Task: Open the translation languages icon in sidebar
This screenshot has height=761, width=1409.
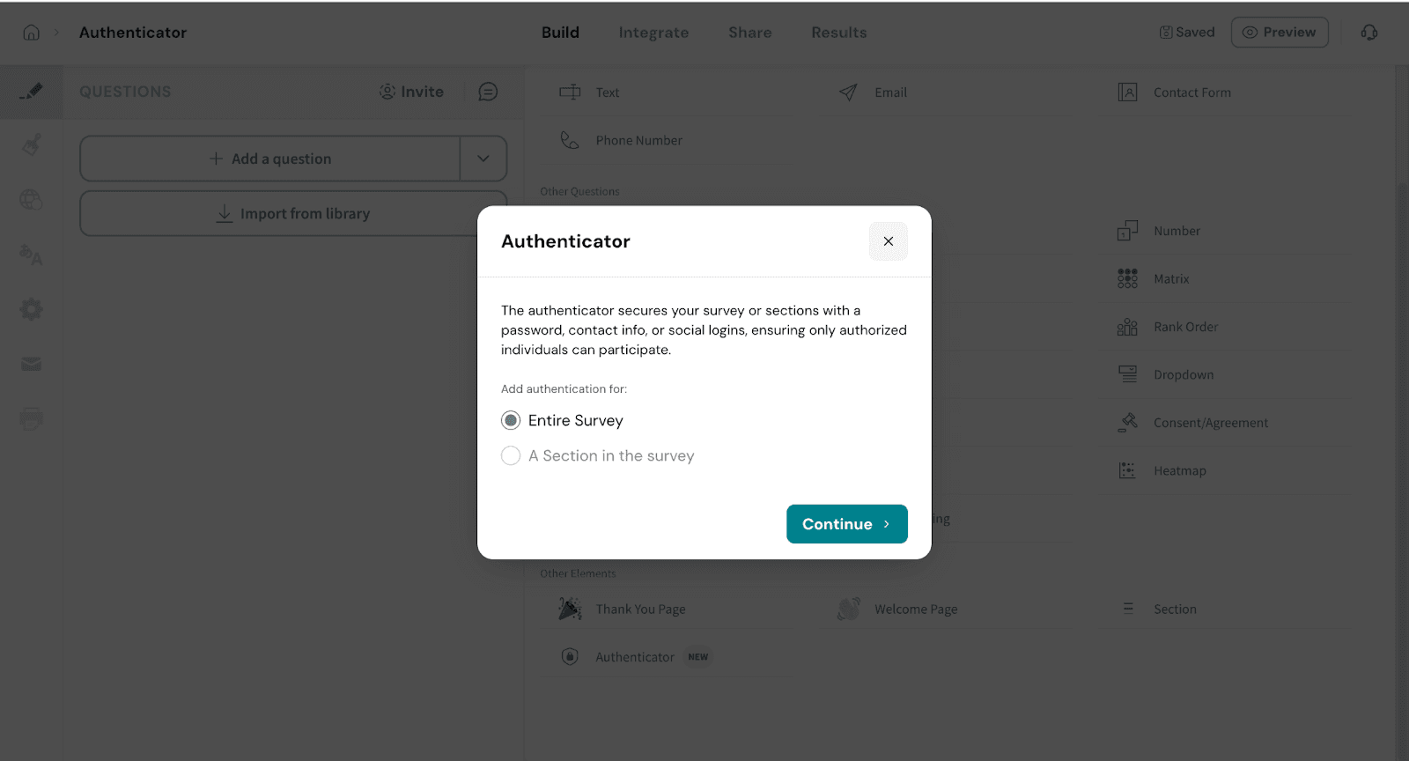Action: point(31,255)
